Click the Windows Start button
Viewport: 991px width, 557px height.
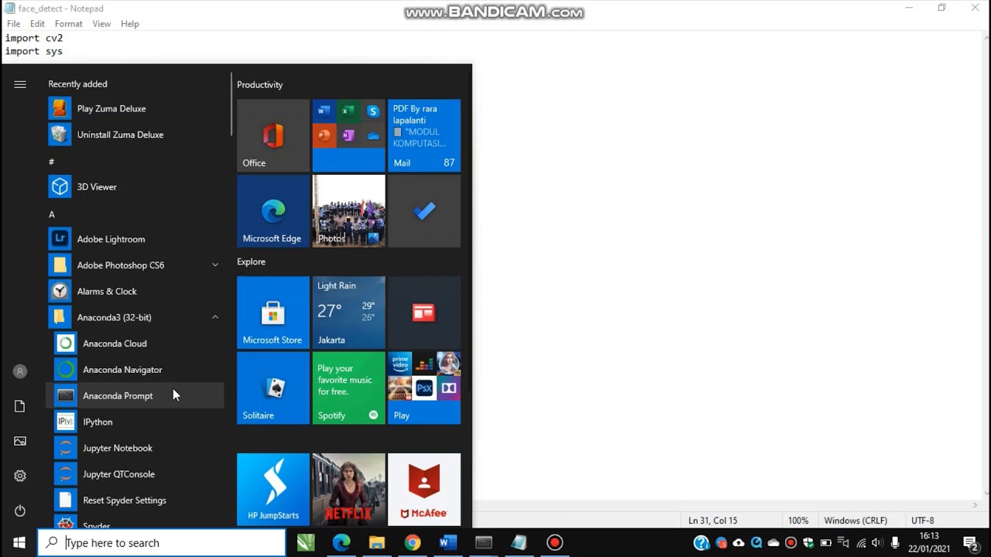pyautogui.click(x=19, y=542)
